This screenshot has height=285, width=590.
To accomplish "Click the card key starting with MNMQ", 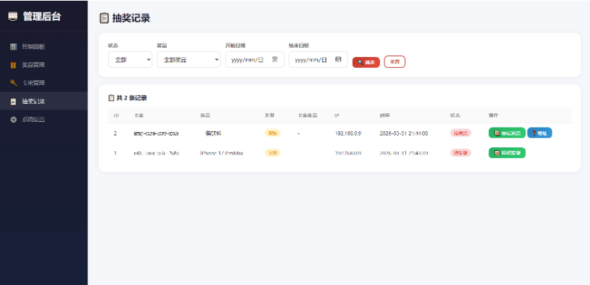I will coord(157,133).
